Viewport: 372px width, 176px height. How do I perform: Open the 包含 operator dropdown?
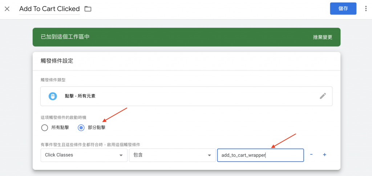coord(172,155)
